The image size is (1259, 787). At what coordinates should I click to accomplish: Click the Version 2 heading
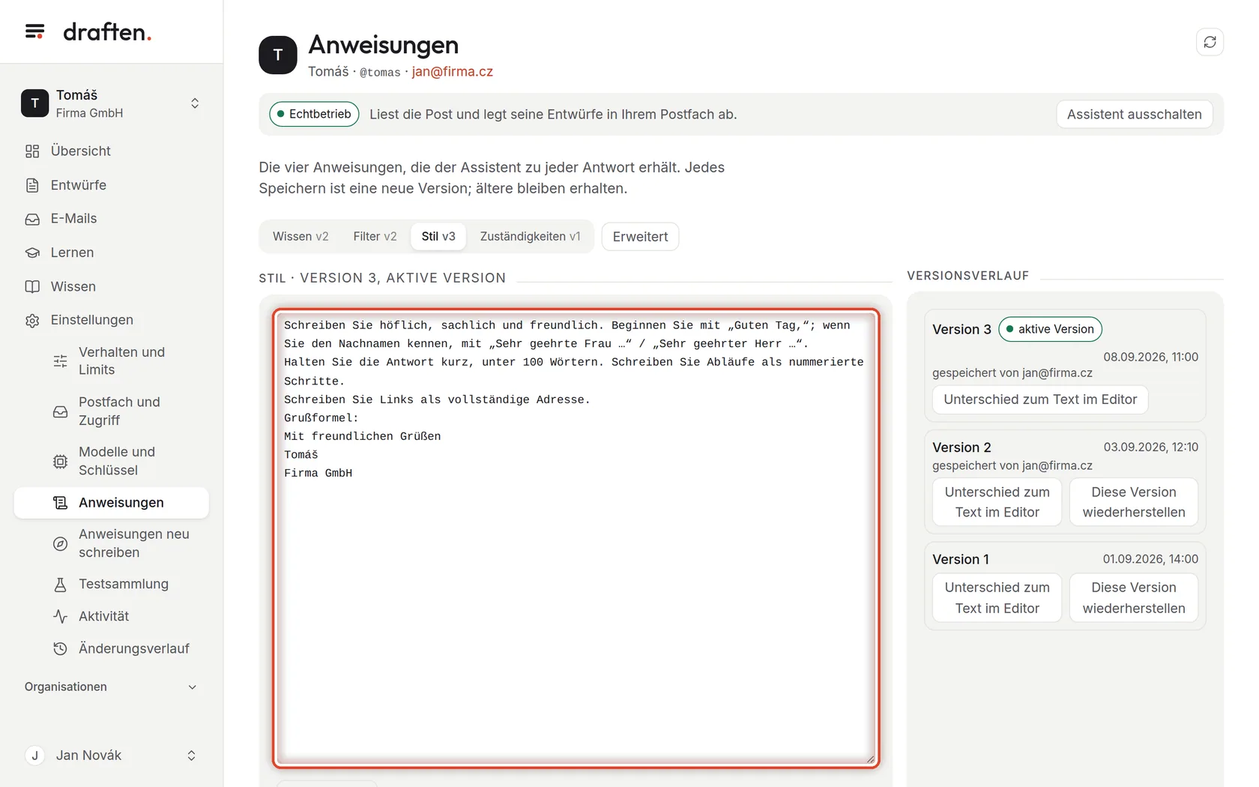point(961,447)
